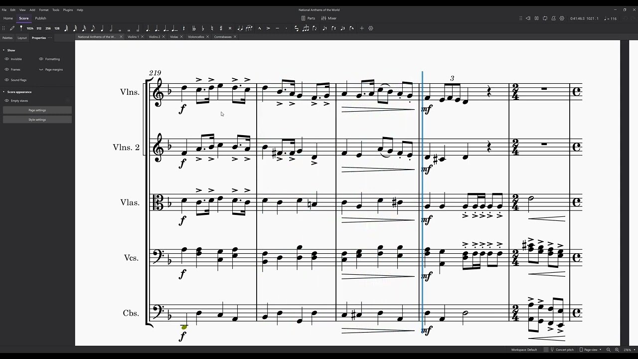Screen dimensions: 638x359
Task: Open the Parts dialog
Action: click(308, 18)
